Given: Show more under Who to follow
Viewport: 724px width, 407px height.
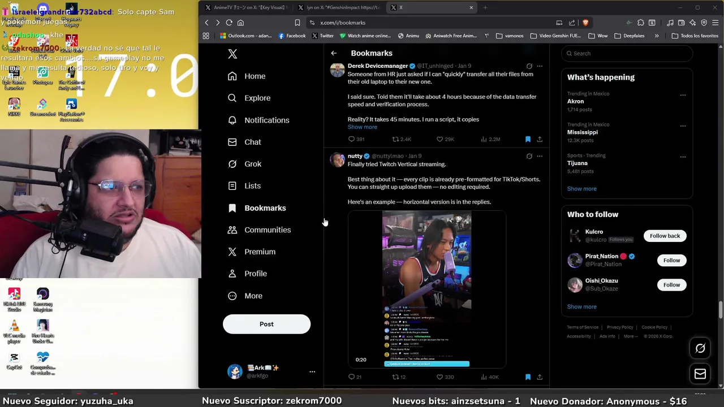Looking at the screenshot, I should click(581, 307).
